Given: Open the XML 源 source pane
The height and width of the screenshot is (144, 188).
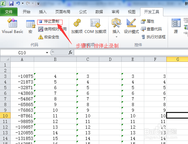Looking at the screenshot, I should pos(176,26).
